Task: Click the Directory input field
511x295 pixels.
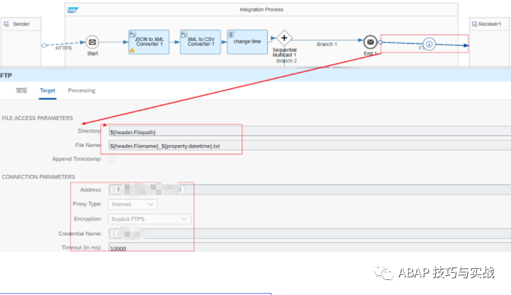Action: [308, 132]
